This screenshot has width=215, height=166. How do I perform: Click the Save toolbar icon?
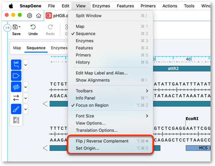tap(15, 27)
